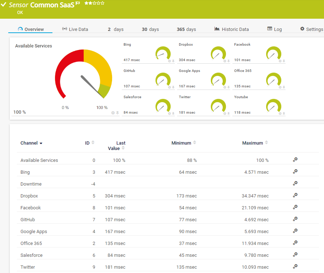This screenshot has width=324, height=273.
Task: Click the priority flag icon beside Common SaaS
Action: [x=78, y=3]
